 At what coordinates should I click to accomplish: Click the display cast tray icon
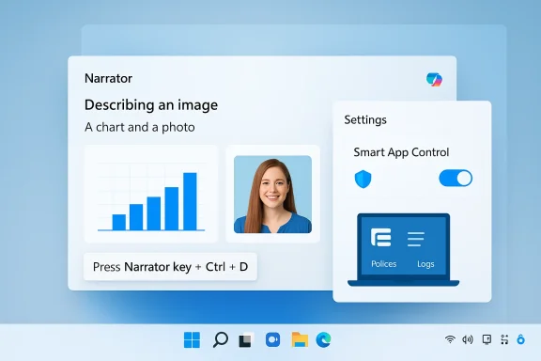pyautogui.click(x=487, y=339)
